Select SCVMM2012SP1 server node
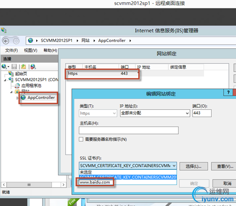236x206 pixels. pyautogui.click(x=37, y=80)
